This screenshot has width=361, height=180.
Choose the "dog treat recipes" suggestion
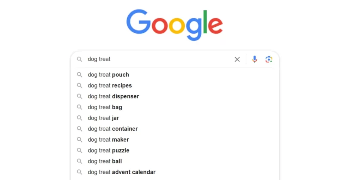pyautogui.click(x=110, y=85)
